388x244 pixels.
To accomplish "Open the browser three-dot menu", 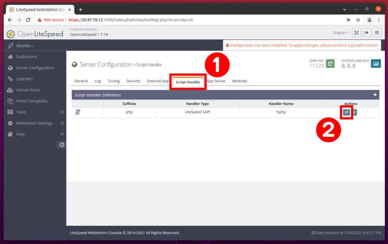I will (379, 20).
